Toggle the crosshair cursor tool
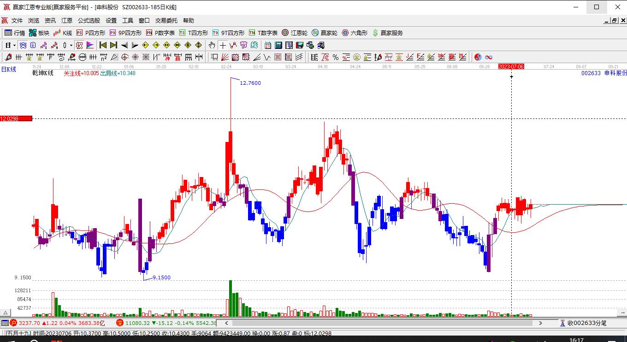Viewport: 627px width, 342px height. coord(223,45)
